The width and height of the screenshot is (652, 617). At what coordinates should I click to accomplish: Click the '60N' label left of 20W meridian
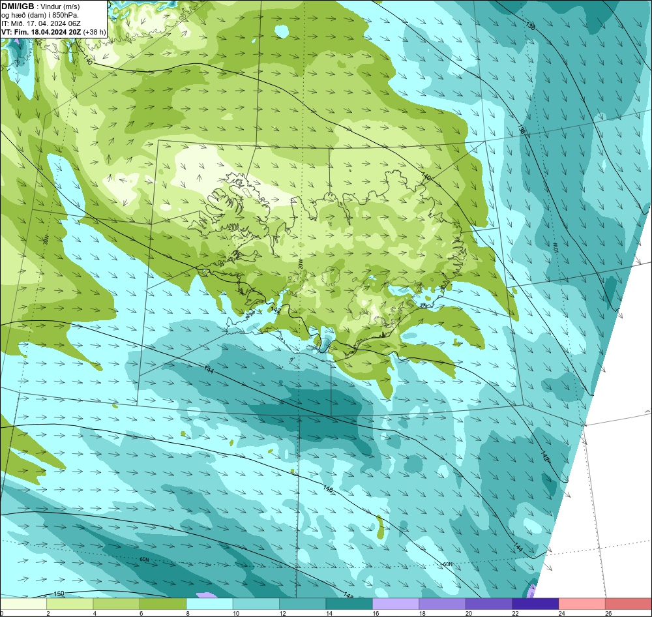[144, 560]
